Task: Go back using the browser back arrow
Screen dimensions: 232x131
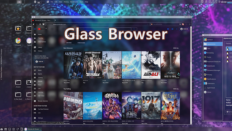Action: (x=34, y=24)
